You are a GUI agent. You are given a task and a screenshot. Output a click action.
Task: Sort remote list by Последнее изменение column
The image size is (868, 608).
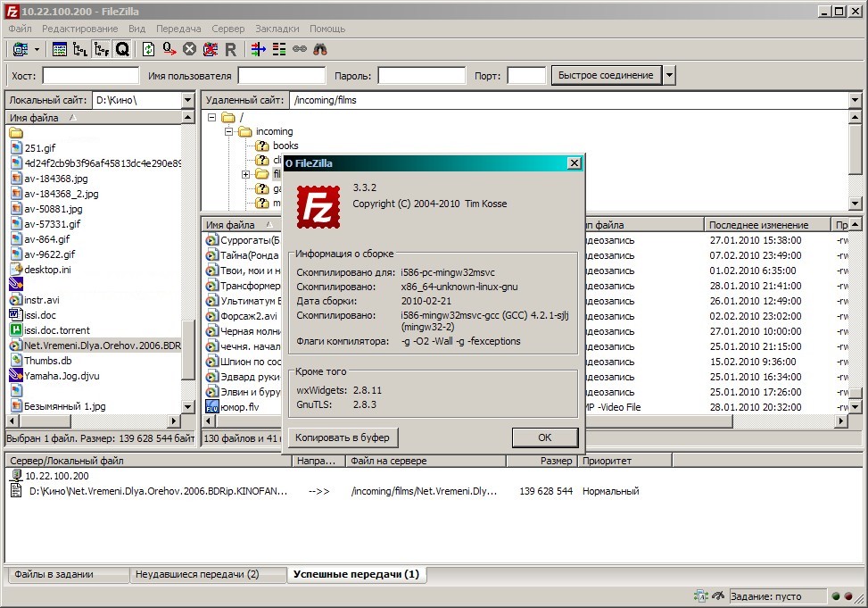[767, 225]
